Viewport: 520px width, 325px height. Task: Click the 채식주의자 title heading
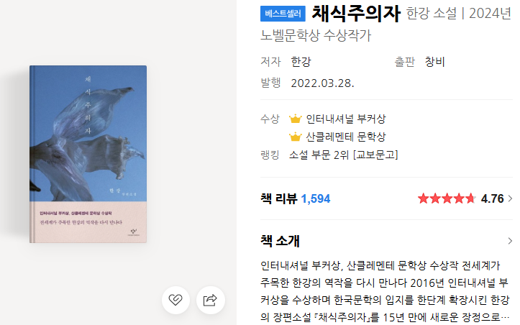pos(356,14)
